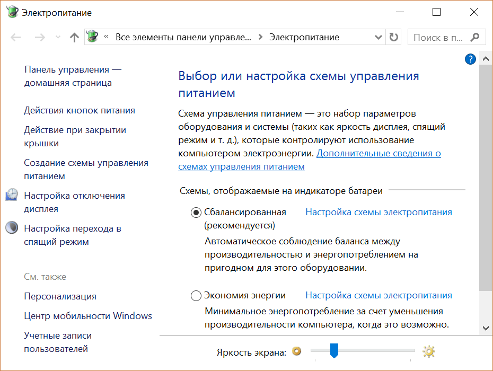
Task: Click the refresh button in address bar
Action: pyautogui.click(x=393, y=37)
